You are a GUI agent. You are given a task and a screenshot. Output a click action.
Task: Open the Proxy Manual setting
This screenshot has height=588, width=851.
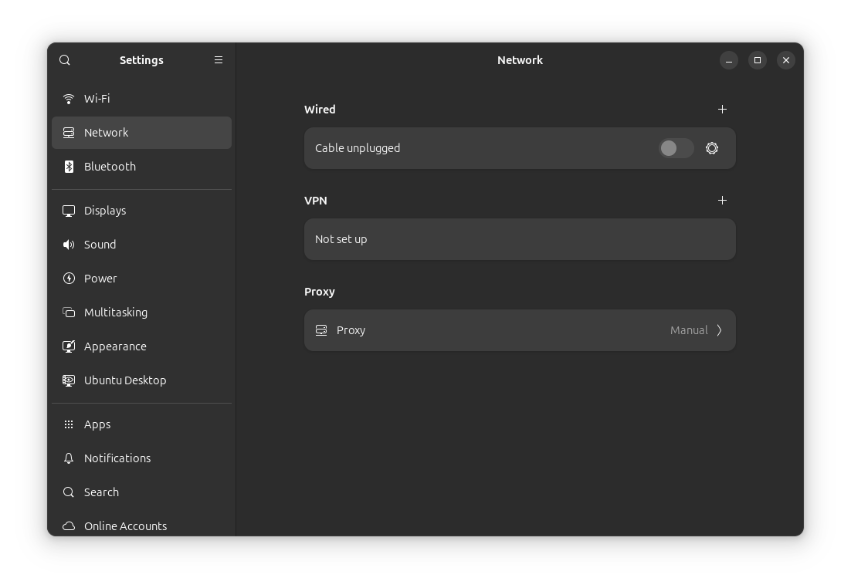688,330
